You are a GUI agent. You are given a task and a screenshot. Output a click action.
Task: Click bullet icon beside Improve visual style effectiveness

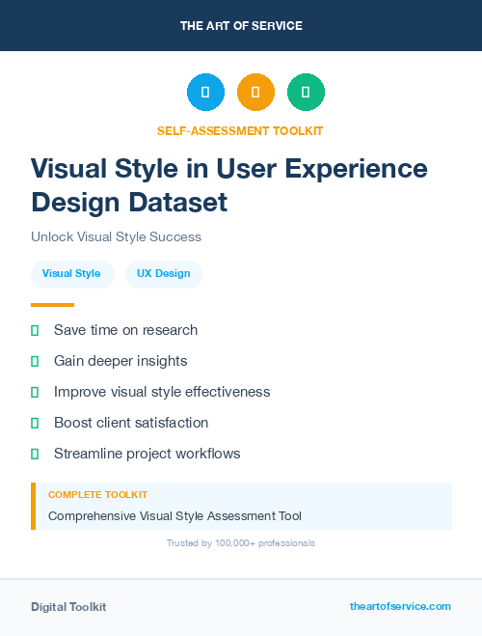pos(35,392)
